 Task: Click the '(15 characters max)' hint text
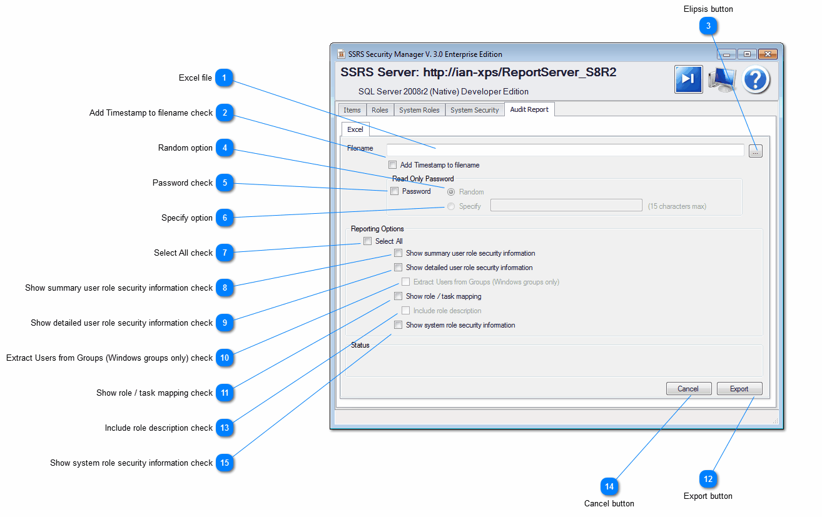point(677,206)
